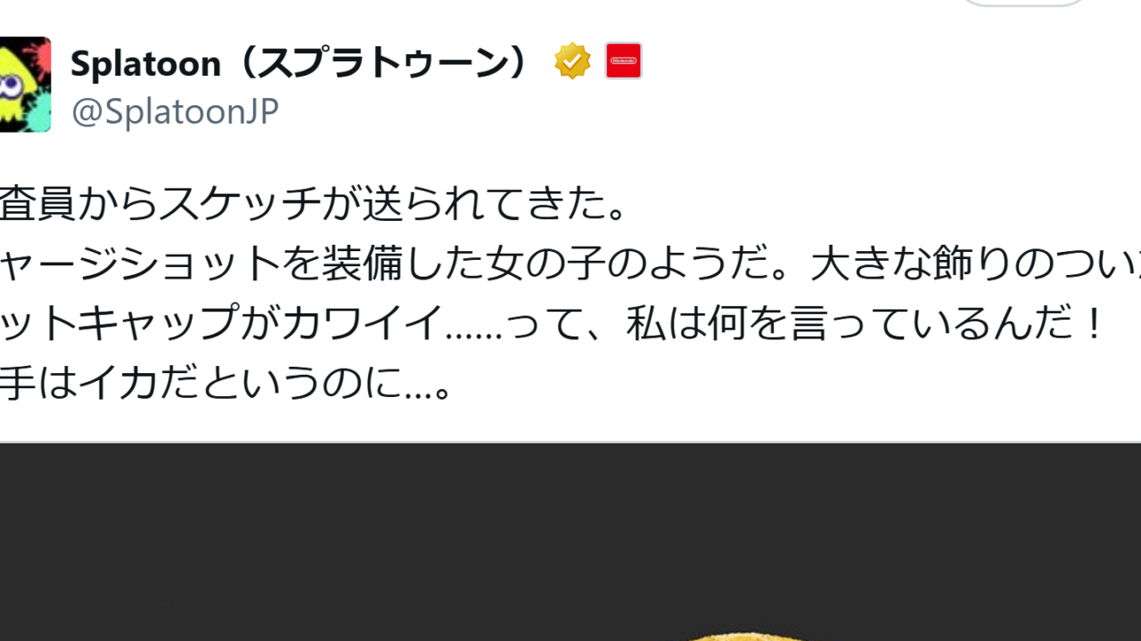Select the tweet line mentioning スケッチ
The image size is (1141, 641).
(316, 205)
